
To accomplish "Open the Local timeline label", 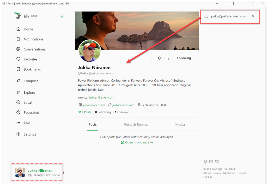I will point(28,103).
